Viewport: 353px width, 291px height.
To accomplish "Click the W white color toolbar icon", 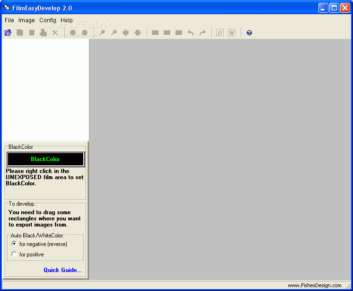I will coord(232,33).
